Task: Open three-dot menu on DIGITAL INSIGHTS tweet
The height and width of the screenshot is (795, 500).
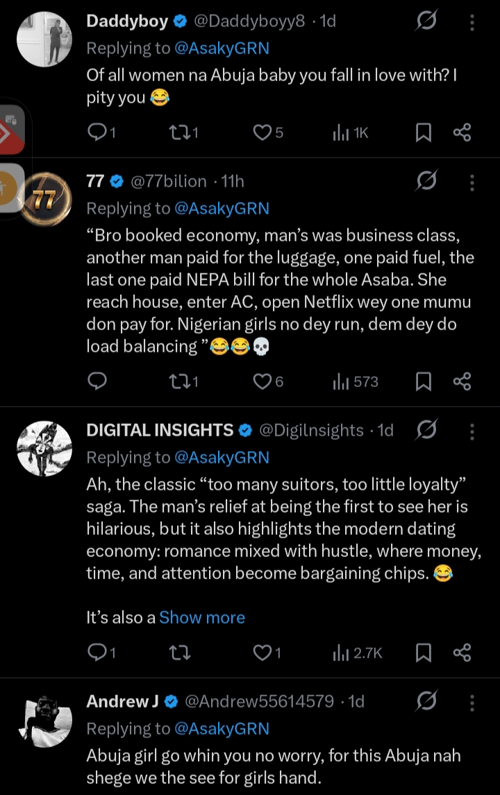Action: coord(472,431)
